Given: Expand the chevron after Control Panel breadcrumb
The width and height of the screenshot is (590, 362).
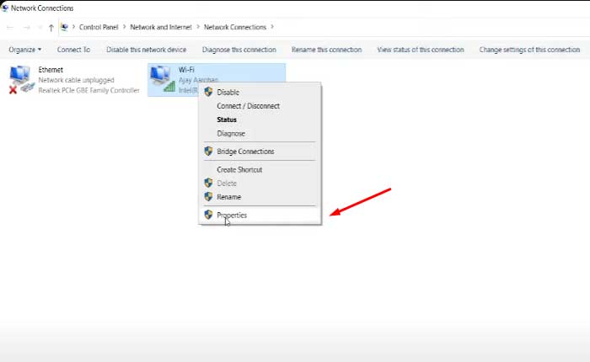Looking at the screenshot, I should (125, 28).
